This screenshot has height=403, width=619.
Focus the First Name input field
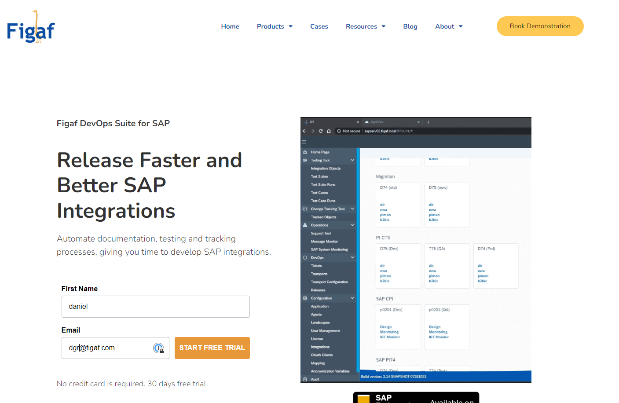pos(156,307)
